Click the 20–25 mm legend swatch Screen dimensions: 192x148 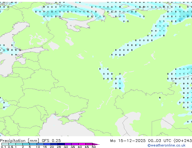click(x=54, y=144)
